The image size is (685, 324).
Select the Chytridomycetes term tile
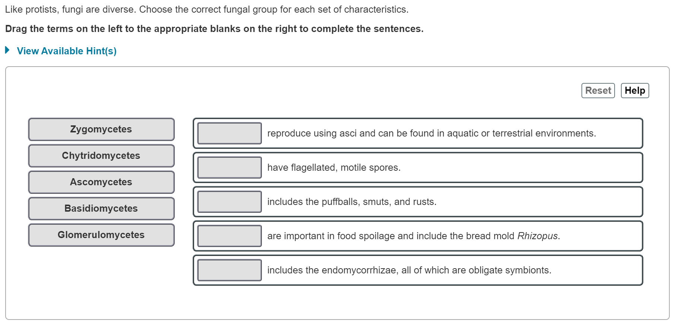(x=101, y=155)
